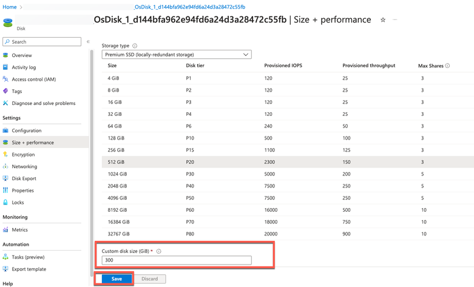The height and width of the screenshot is (287, 474).
Task: Click the Tasks (preview) icon
Action: tap(5, 257)
